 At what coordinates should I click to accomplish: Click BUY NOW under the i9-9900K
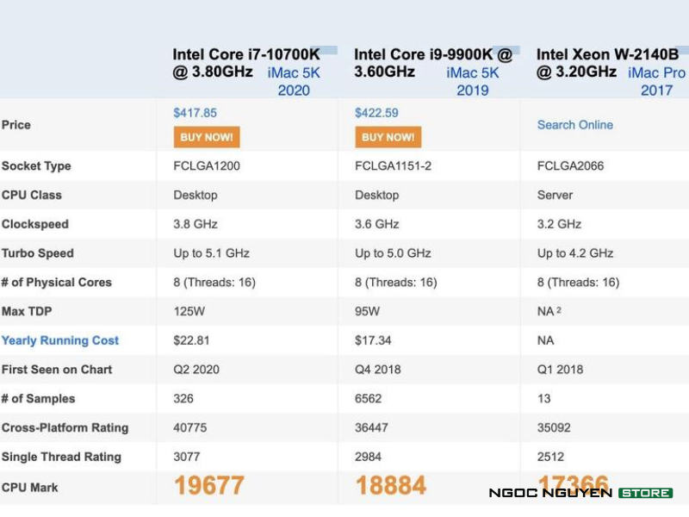[x=388, y=137]
